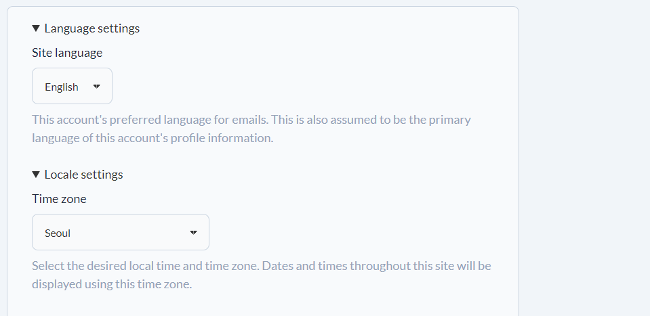Collapse the Locale settings disclosure triangle

[36, 175]
